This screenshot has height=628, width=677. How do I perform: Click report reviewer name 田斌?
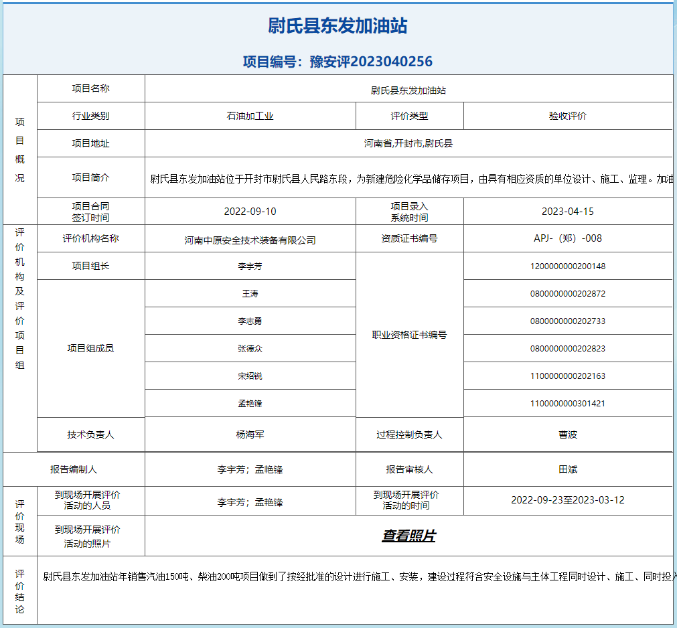(567, 470)
